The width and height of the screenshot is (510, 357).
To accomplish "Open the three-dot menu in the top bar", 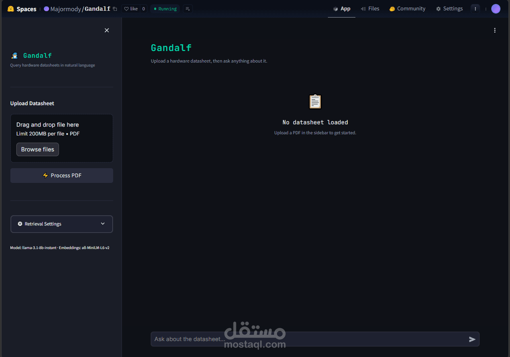I will tap(475, 9).
